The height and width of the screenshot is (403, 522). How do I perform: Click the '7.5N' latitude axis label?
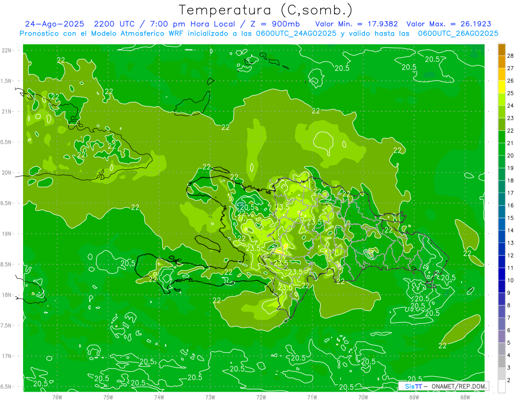[x=6, y=326]
